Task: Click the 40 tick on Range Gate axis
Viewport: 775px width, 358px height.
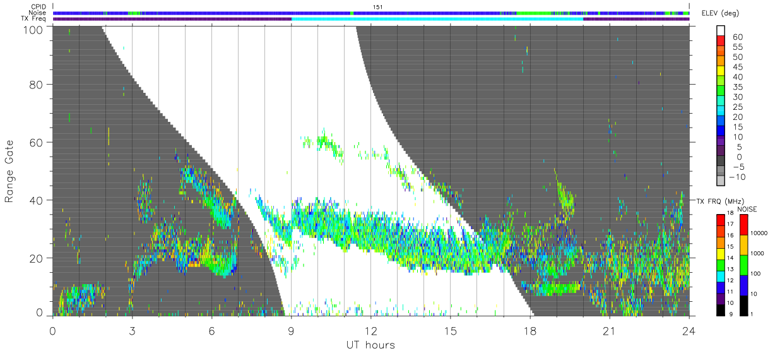Action: [37, 200]
